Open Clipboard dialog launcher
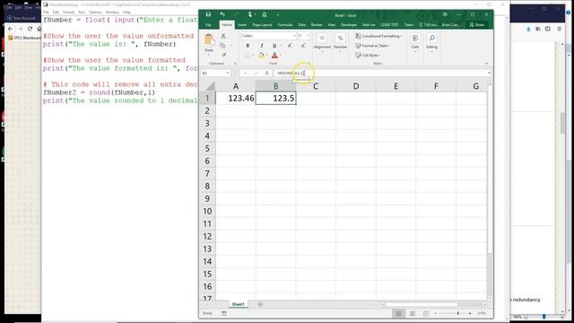Viewport: 574px width, 323px height. [x=235, y=64]
